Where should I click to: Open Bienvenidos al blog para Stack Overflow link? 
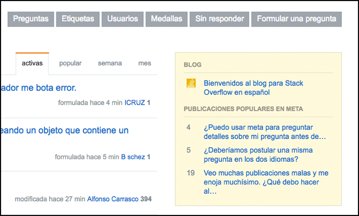[x=253, y=88]
